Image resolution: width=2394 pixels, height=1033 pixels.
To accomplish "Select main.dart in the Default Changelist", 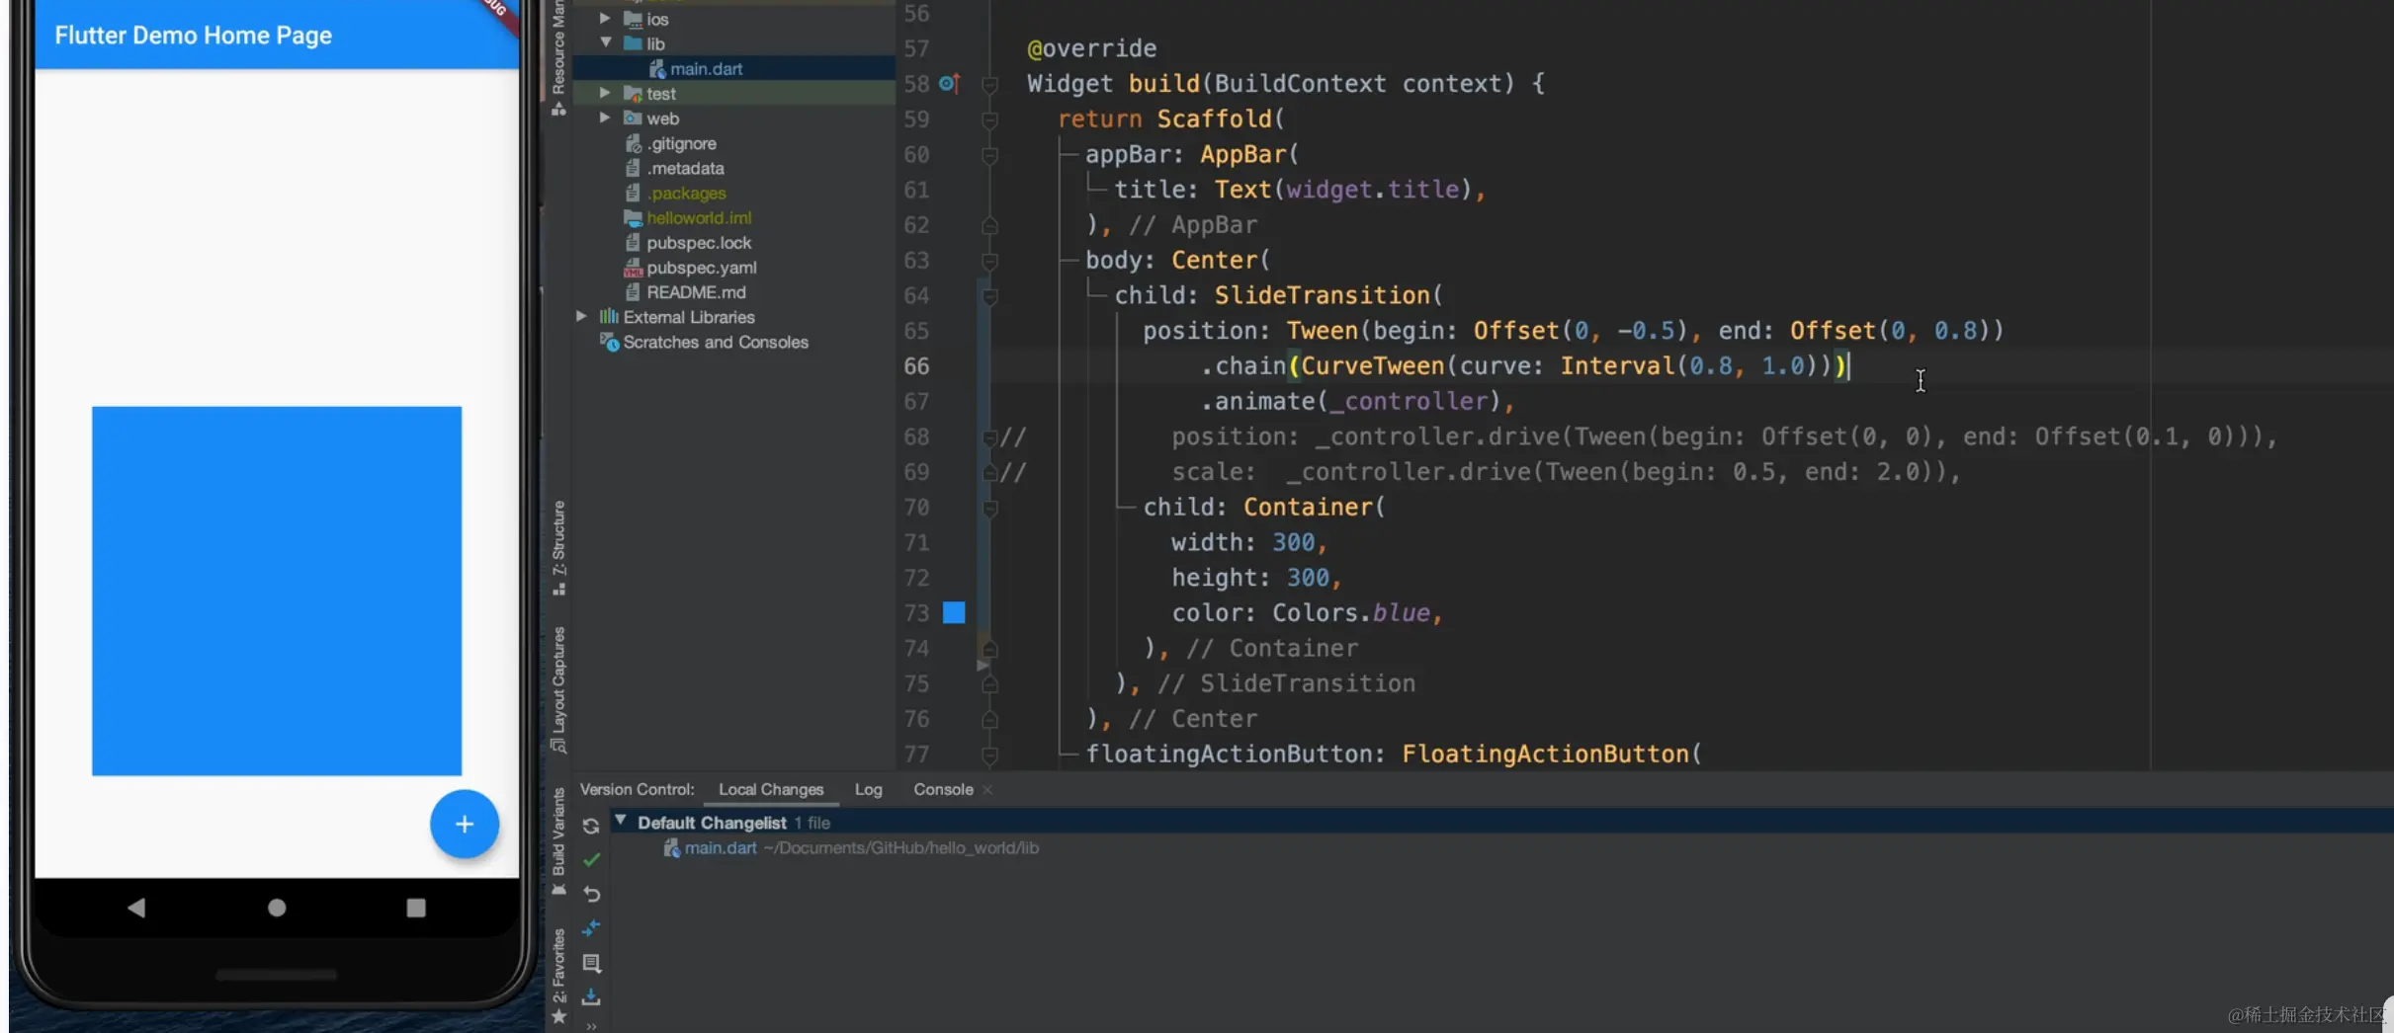I will point(721,847).
